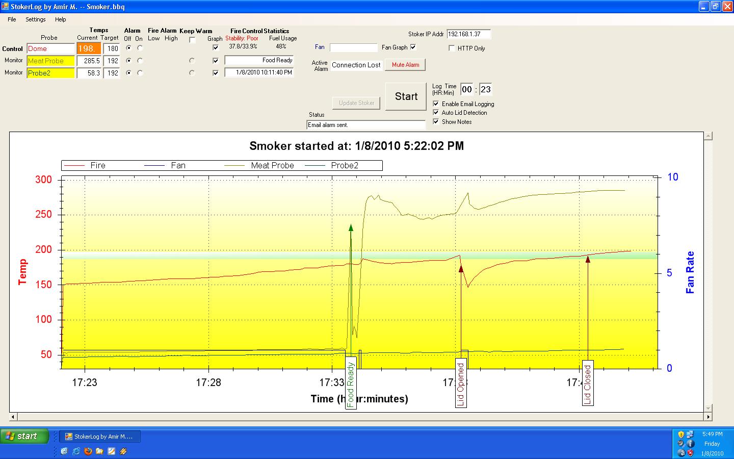Select Keep Warm radio for Probe2
The image size is (734, 459).
point(192,73)
